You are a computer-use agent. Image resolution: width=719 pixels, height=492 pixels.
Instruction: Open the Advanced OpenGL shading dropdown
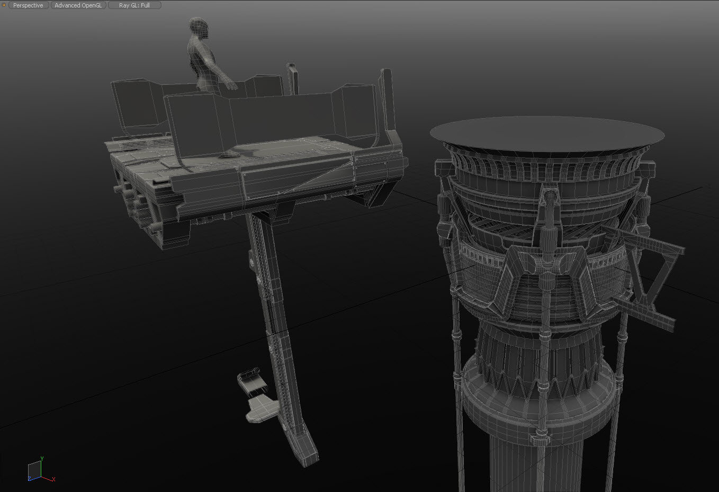(78, 5)
